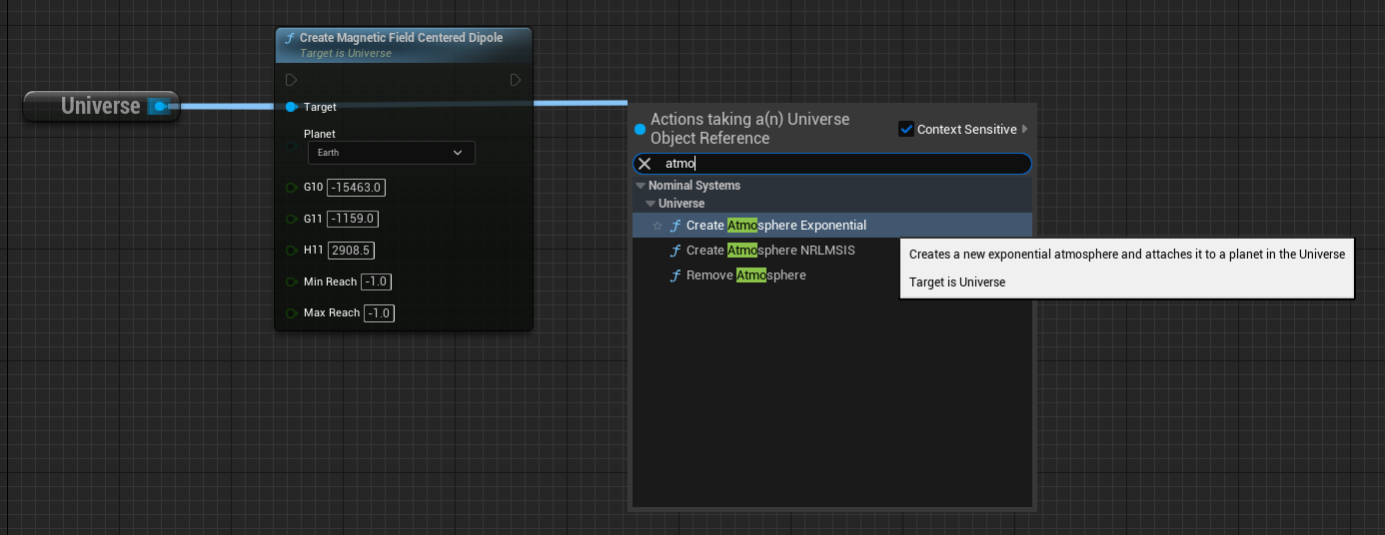Screen dimensions: 1385x535
Task: Expand arrow next to Context Sensitive
Action: pyautogui.click(x=1024, y=129)
